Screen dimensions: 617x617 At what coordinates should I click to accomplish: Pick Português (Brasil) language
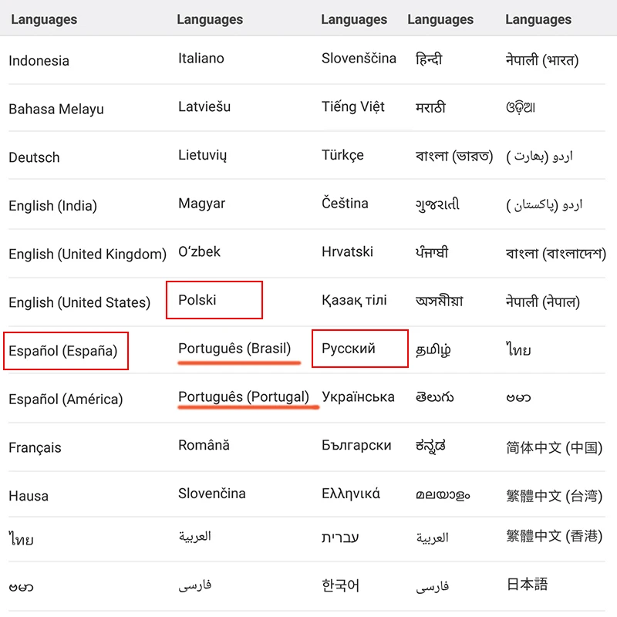(234, 349)
